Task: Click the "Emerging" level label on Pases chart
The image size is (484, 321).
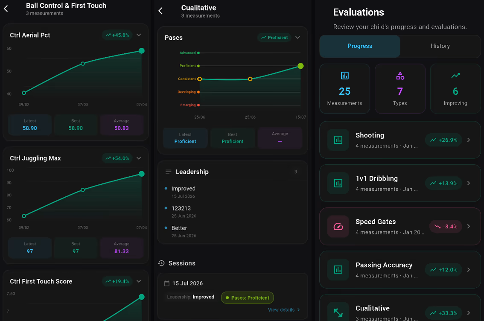Action: [x=188, y=105]
